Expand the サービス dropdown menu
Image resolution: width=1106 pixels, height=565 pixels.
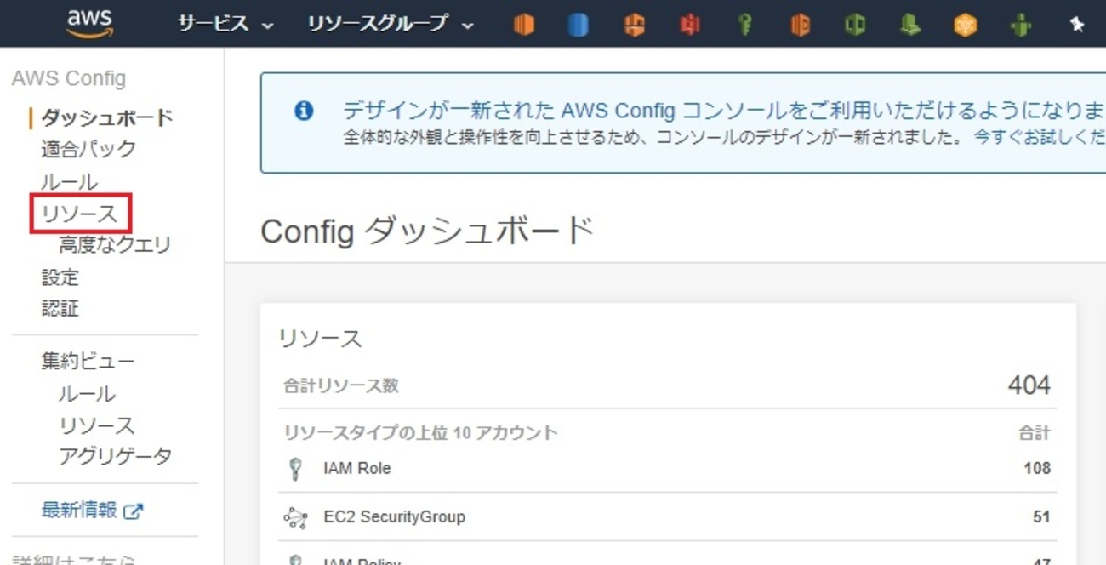point(225,24)
